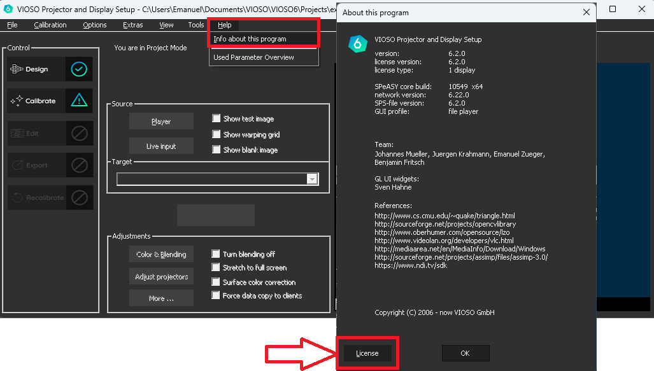Click the VIOSO logo in About dialog
Image resolution: width=654 pixels, height=371 pixels.
(358, 43)
